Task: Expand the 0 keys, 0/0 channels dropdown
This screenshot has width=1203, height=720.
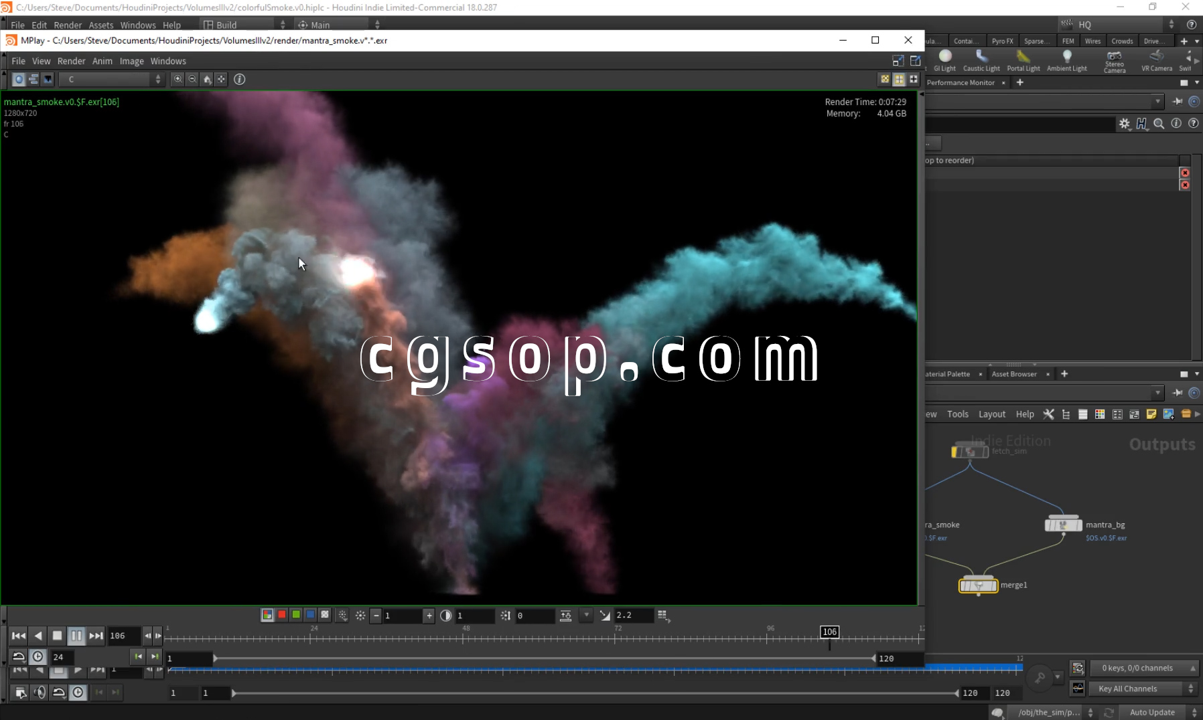Action: click(x=1143, y=668)
